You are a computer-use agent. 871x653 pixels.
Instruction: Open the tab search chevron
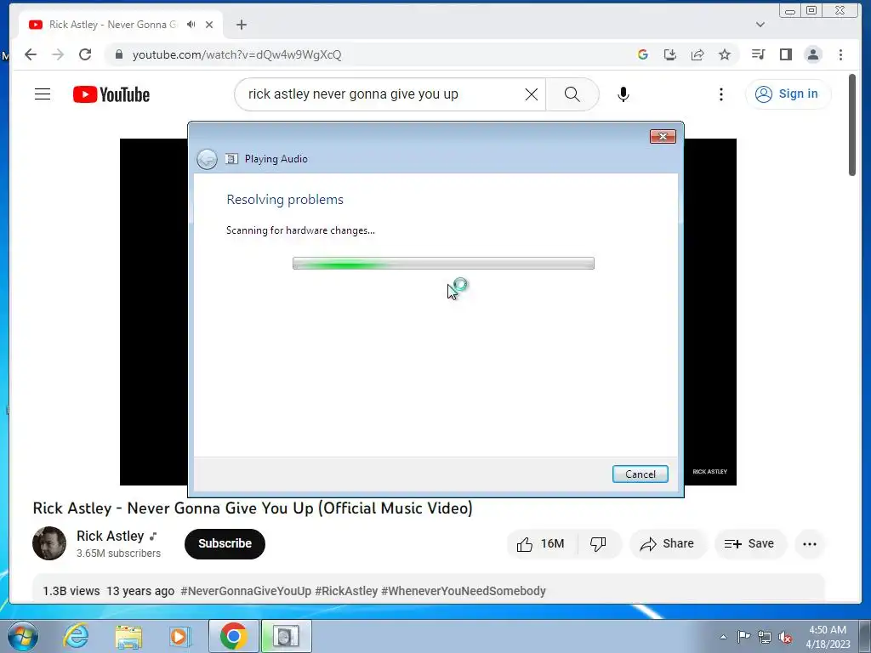[x=760, y=25]
